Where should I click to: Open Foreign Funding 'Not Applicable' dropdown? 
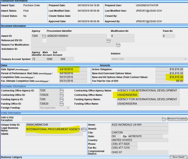click(54, 108)
